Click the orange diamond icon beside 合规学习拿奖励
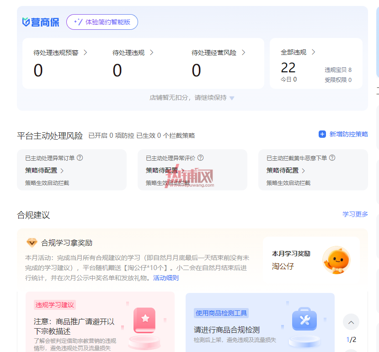The image size is (379, 352). 32,243
